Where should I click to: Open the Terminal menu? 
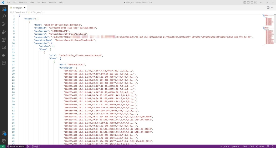52,2
